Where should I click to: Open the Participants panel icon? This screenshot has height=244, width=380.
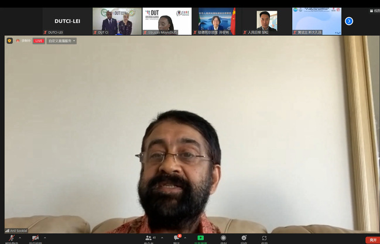[x=148, y=238]
